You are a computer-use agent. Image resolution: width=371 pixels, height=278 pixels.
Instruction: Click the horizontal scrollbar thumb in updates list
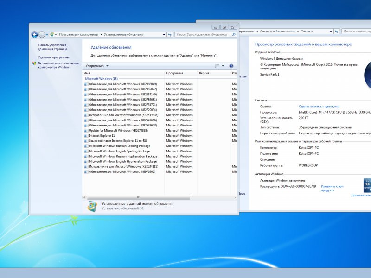[x=138, y=197]
